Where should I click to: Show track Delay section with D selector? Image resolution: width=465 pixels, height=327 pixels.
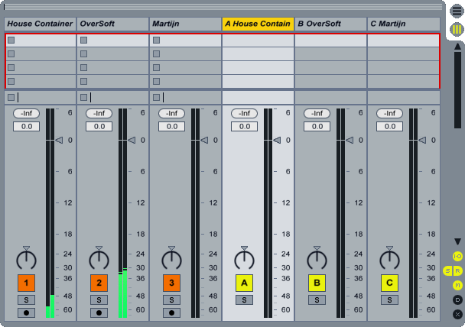(x=457, y=299)
